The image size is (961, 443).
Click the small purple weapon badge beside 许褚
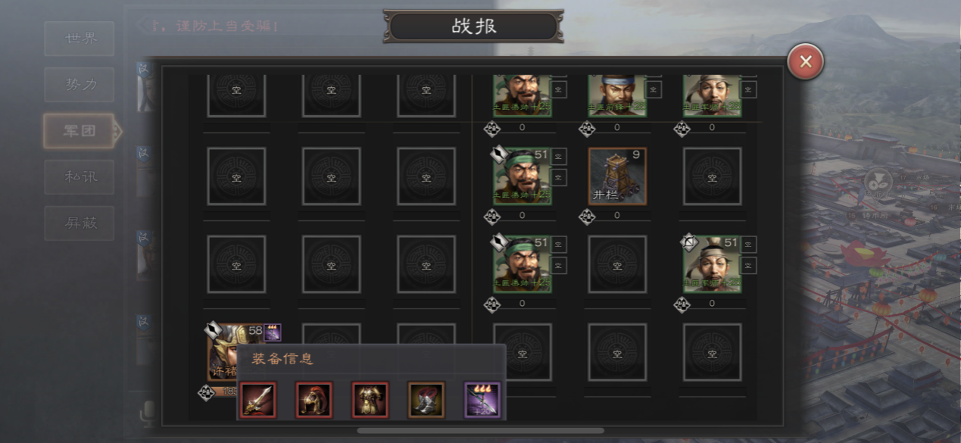[273, 332]
